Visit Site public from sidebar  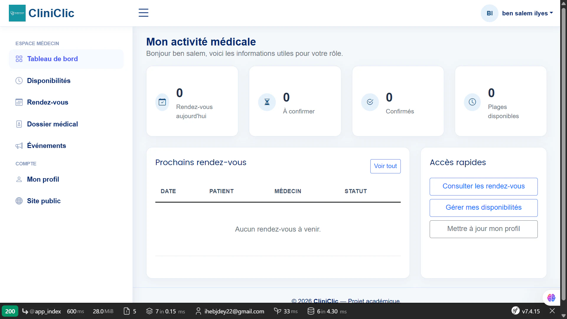66,201
